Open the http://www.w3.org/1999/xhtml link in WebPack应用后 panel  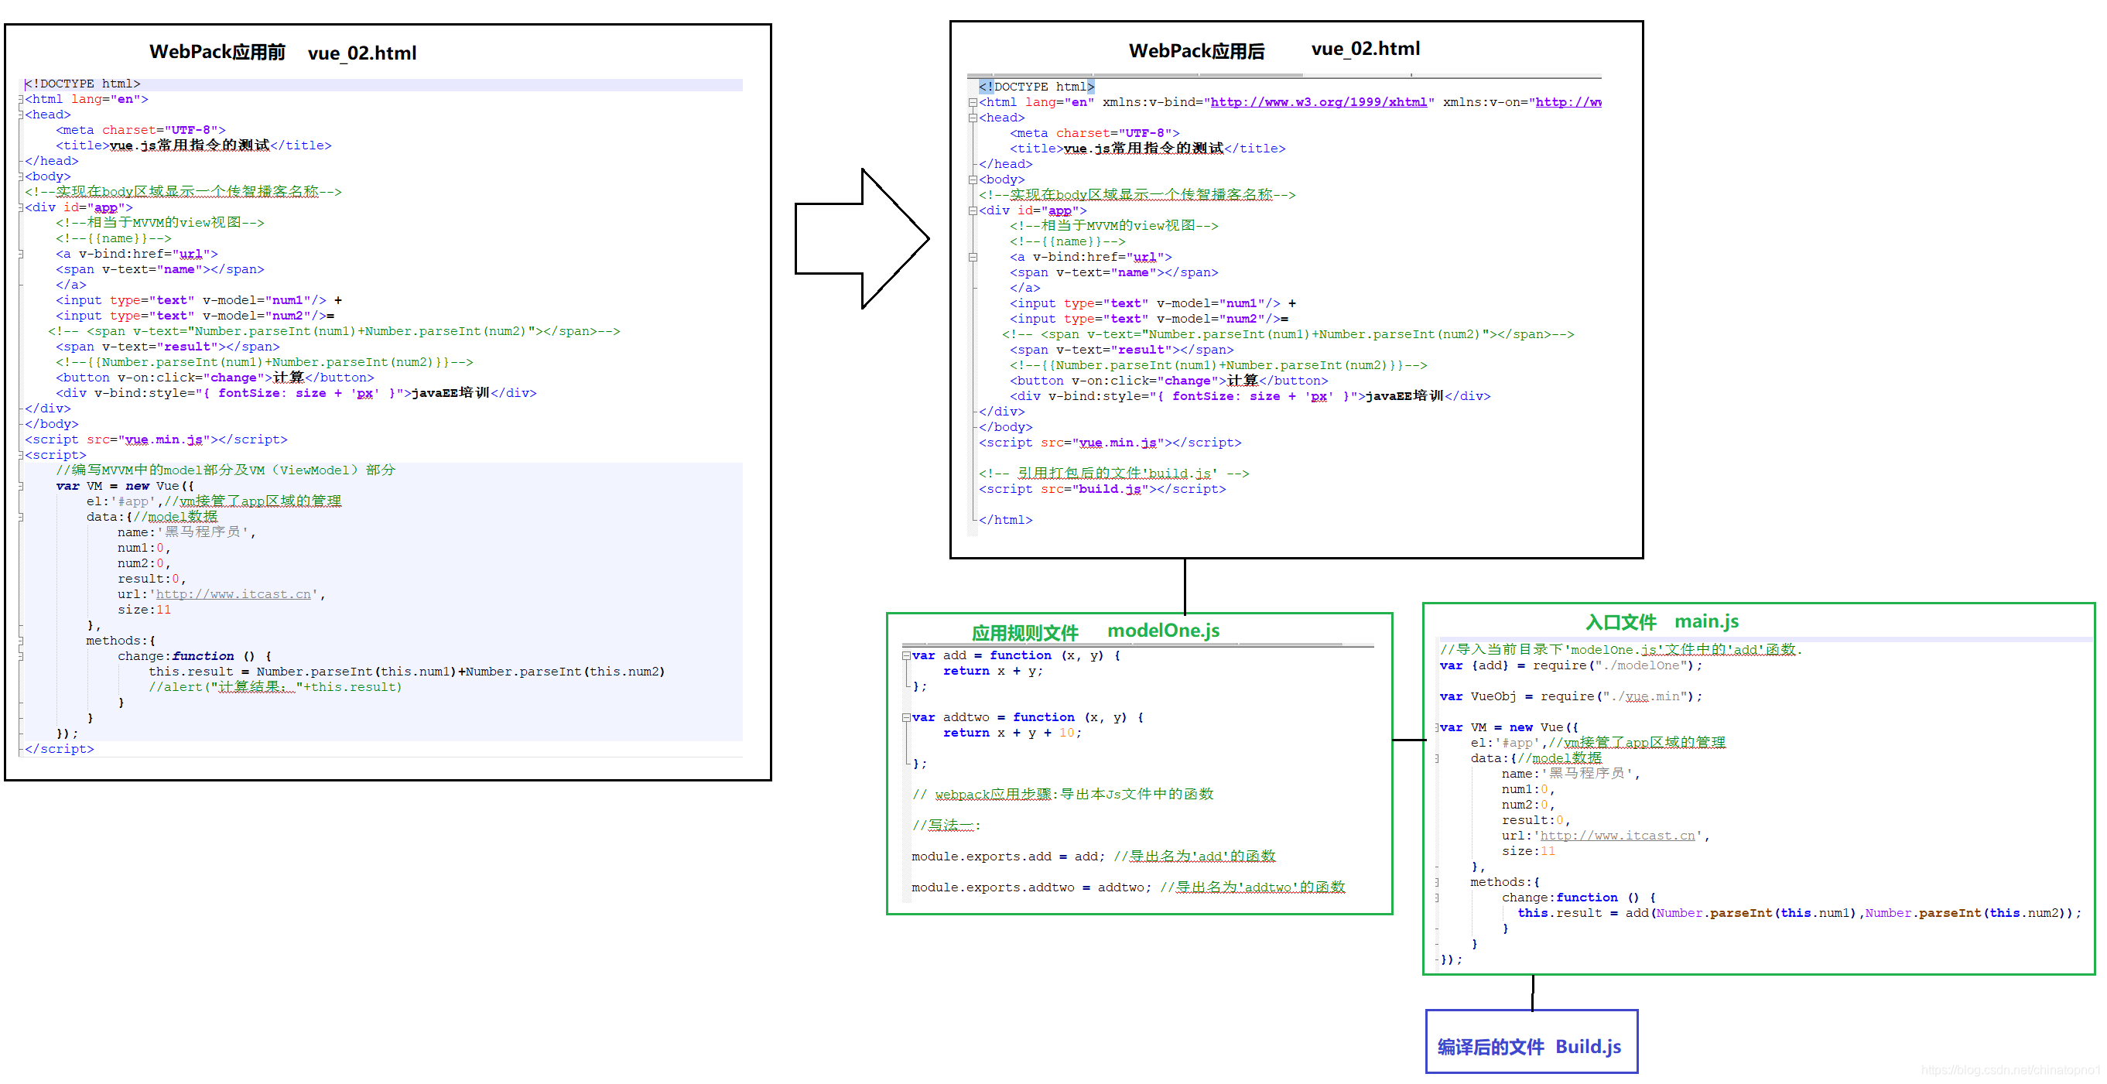coord(1319,102)
